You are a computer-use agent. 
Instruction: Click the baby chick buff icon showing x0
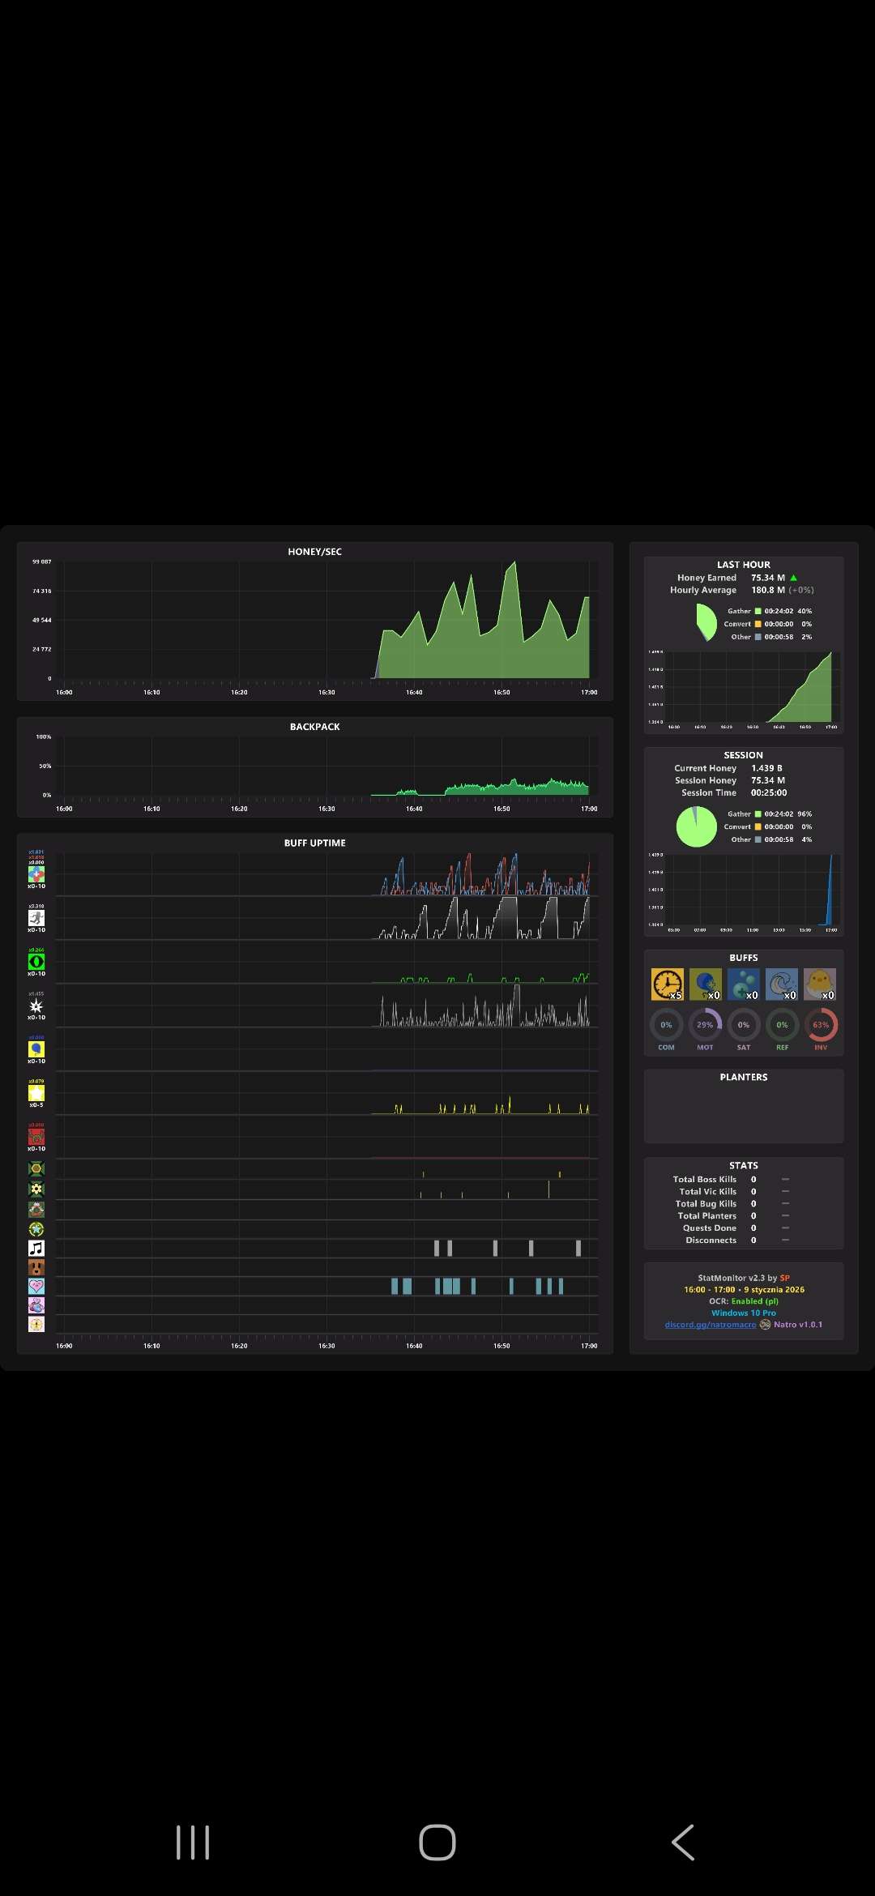[820, 984]
